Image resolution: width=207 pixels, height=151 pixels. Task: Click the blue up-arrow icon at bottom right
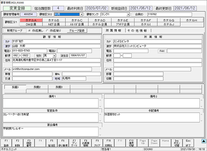[204, 141]
